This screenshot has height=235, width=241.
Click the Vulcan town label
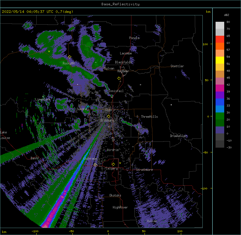coord(152,221)
